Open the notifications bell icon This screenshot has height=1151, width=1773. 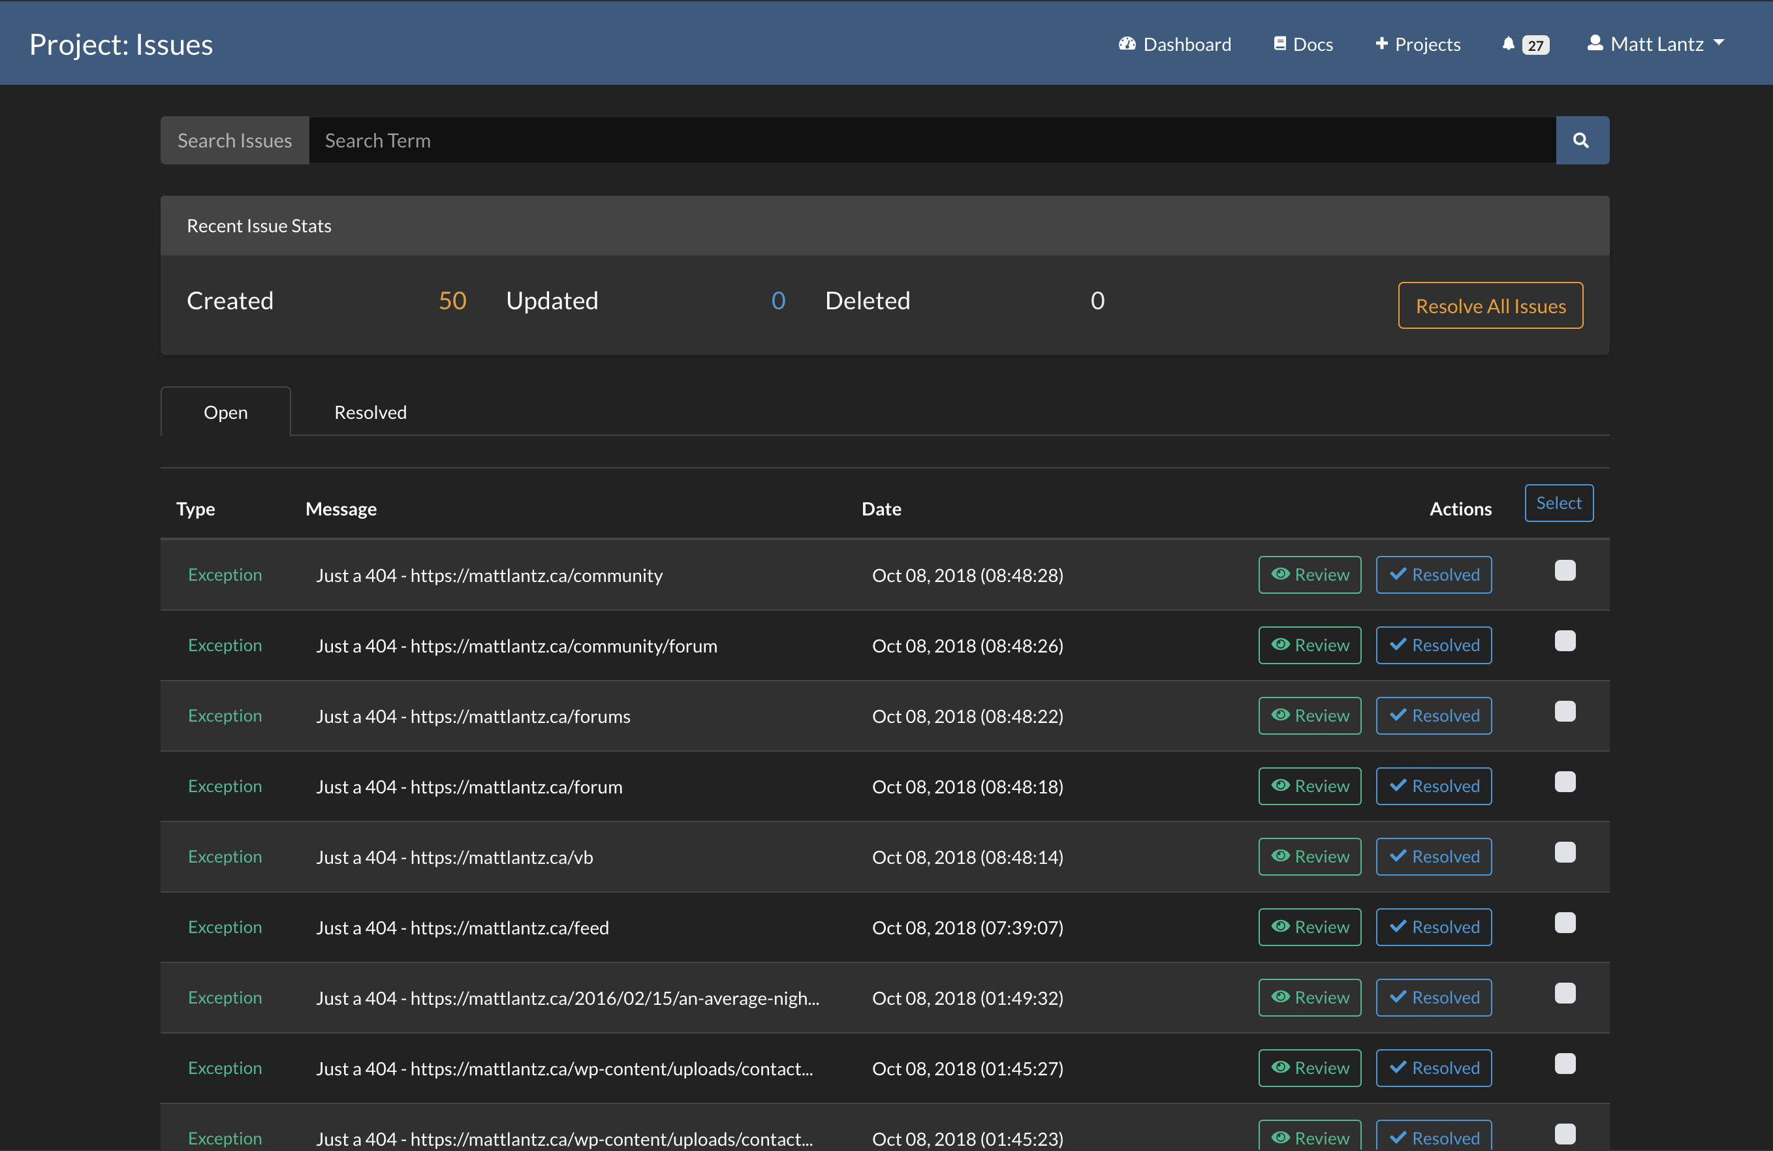click(1508, 44)
